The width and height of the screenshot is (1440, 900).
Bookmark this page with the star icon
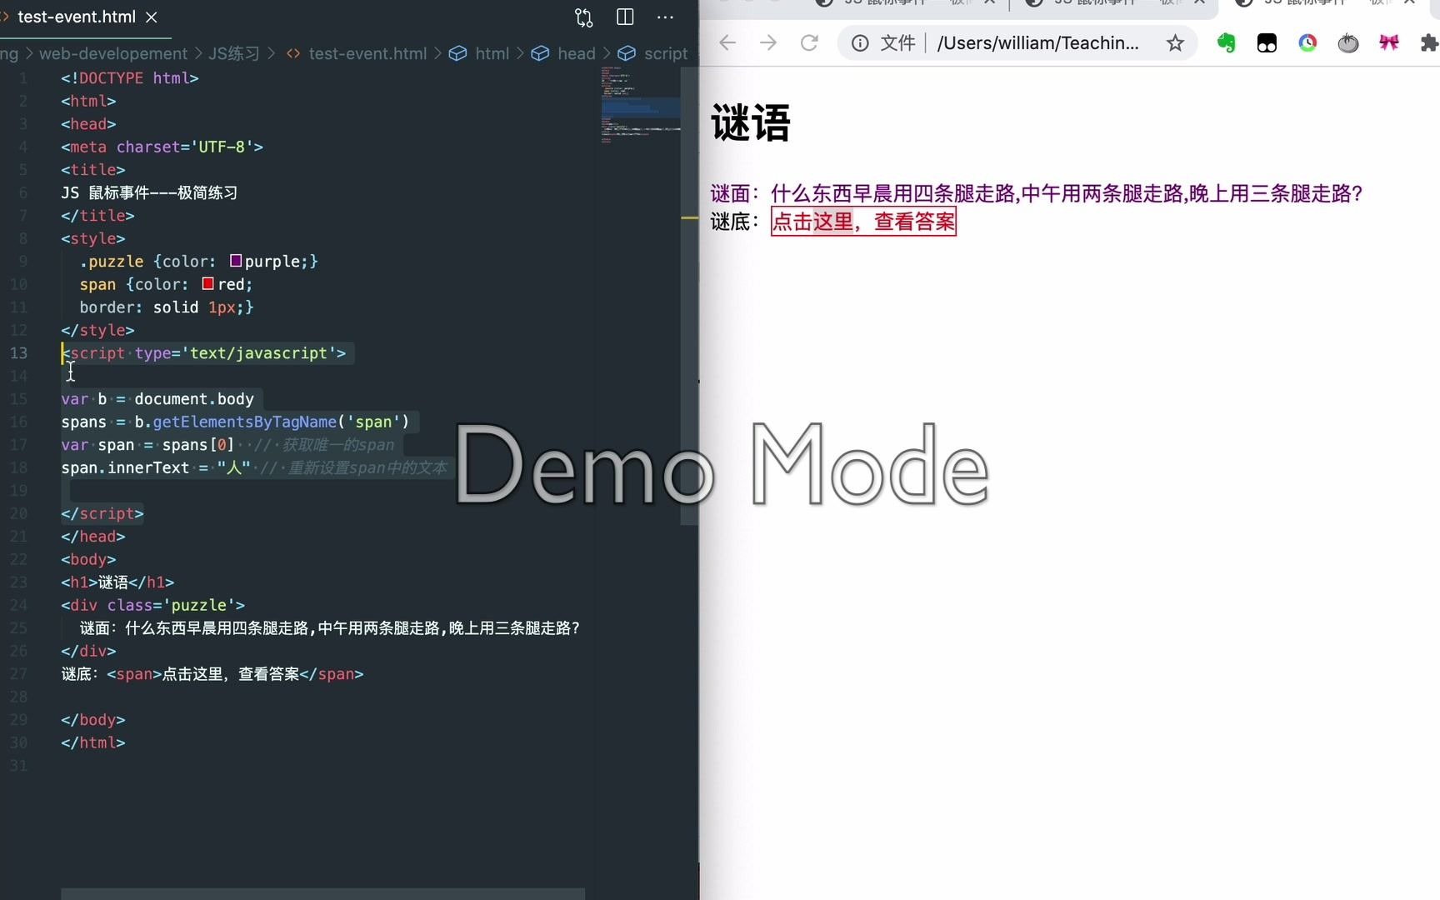click(x=1175, y=42)
